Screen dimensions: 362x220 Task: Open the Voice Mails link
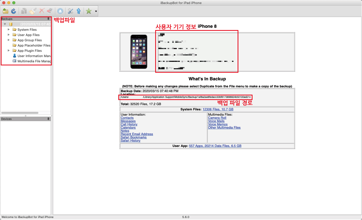coord(216,121)
